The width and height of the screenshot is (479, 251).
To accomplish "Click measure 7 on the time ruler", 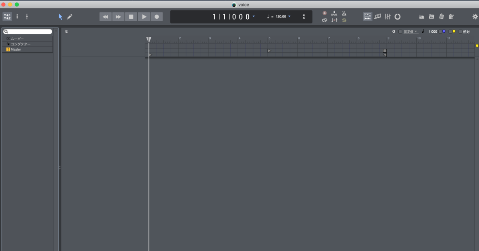I will point(329,38).
